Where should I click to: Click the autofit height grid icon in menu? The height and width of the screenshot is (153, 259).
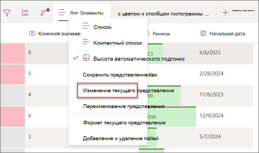(86, 58)
